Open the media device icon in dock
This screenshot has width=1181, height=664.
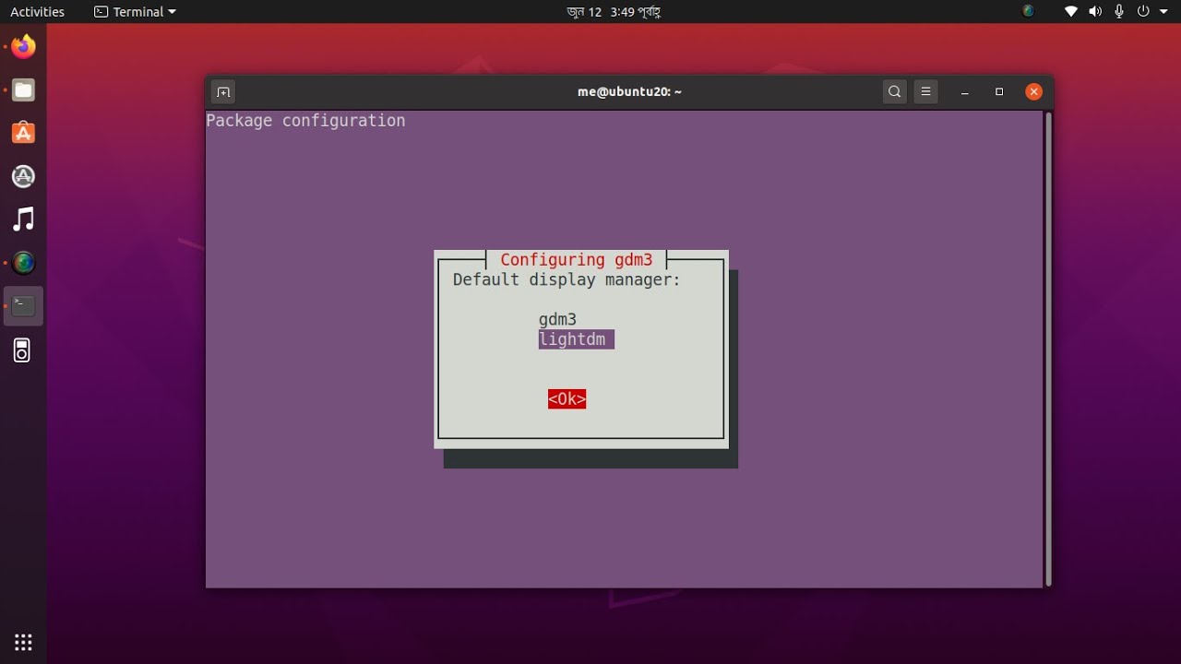[x=23, y=350]
